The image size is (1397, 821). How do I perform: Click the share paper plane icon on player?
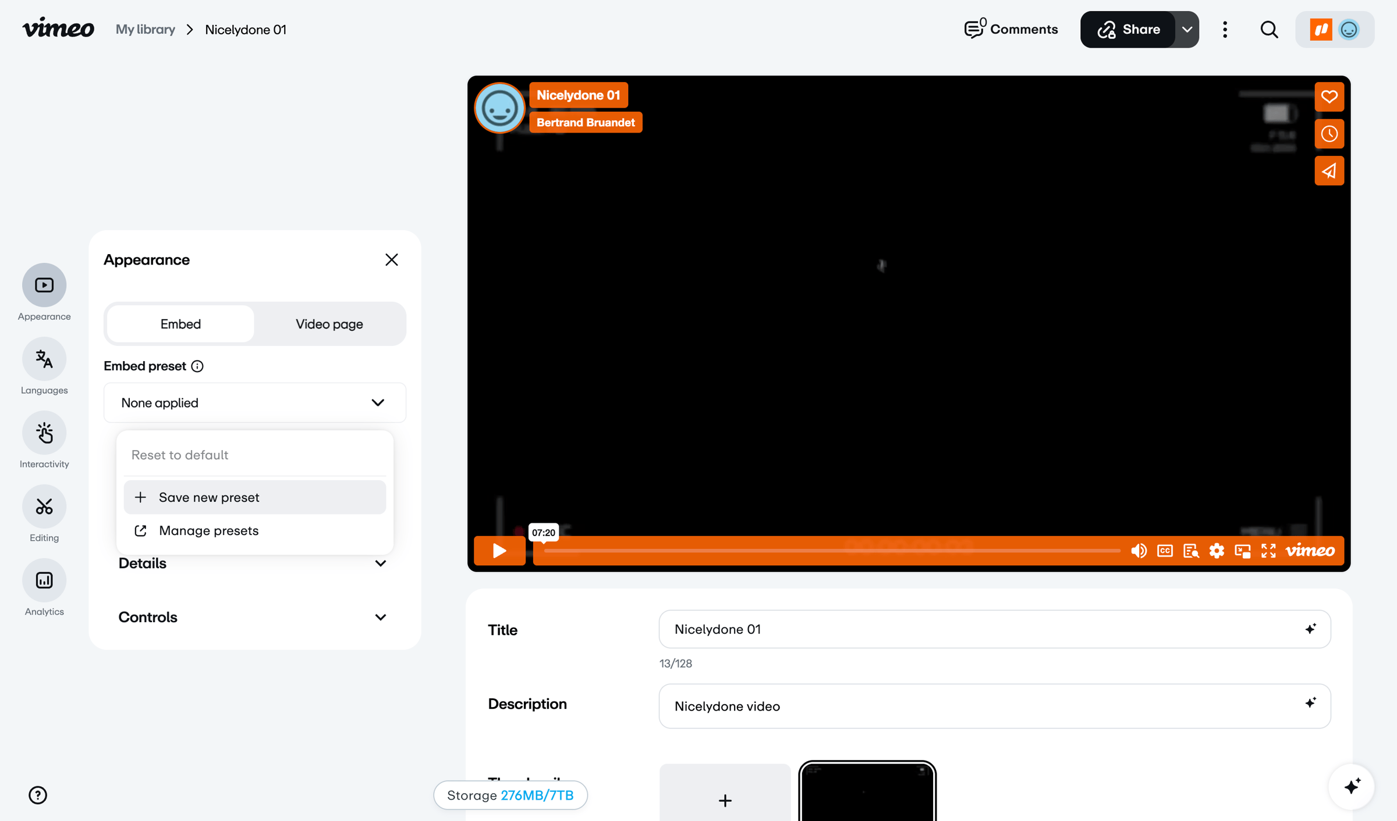click(1329, 171)
